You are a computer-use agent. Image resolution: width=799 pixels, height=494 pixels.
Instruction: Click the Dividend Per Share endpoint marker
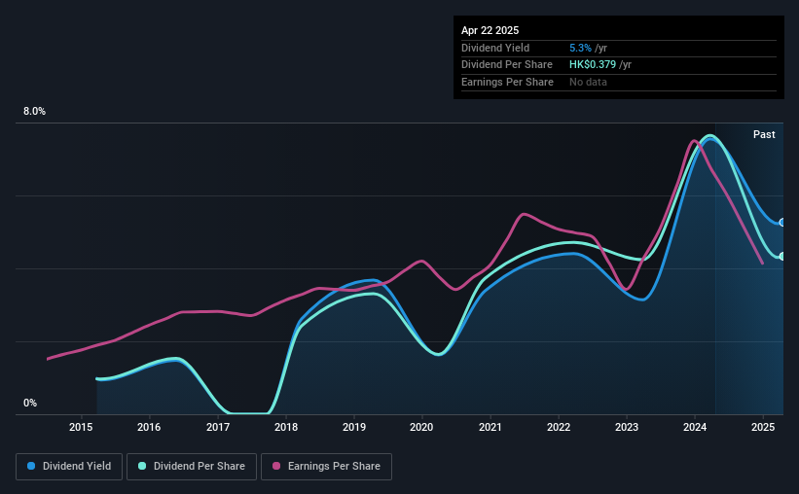(x=782, y=256)
